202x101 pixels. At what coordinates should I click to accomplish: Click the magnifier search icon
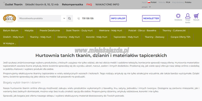tap(70, 18)
